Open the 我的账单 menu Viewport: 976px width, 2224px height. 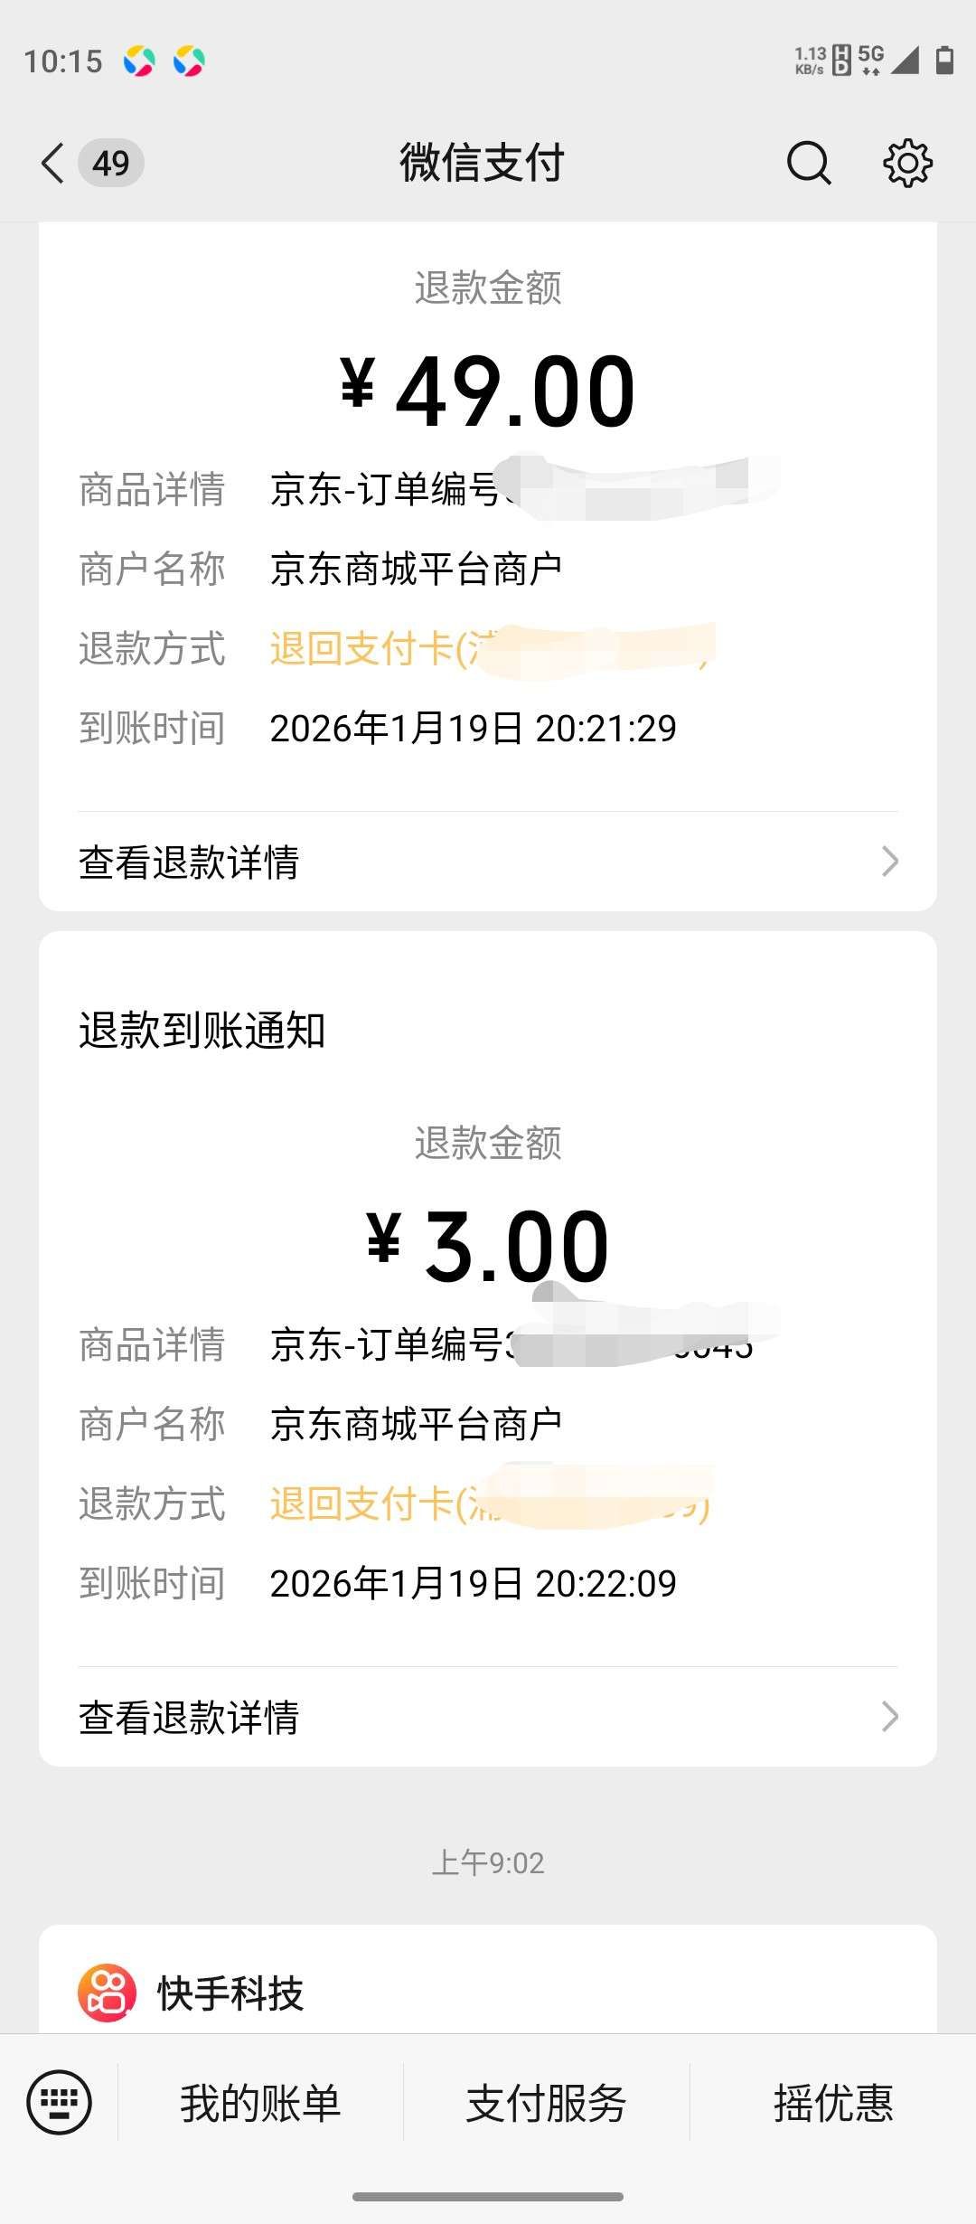(x=260, y=2103)
